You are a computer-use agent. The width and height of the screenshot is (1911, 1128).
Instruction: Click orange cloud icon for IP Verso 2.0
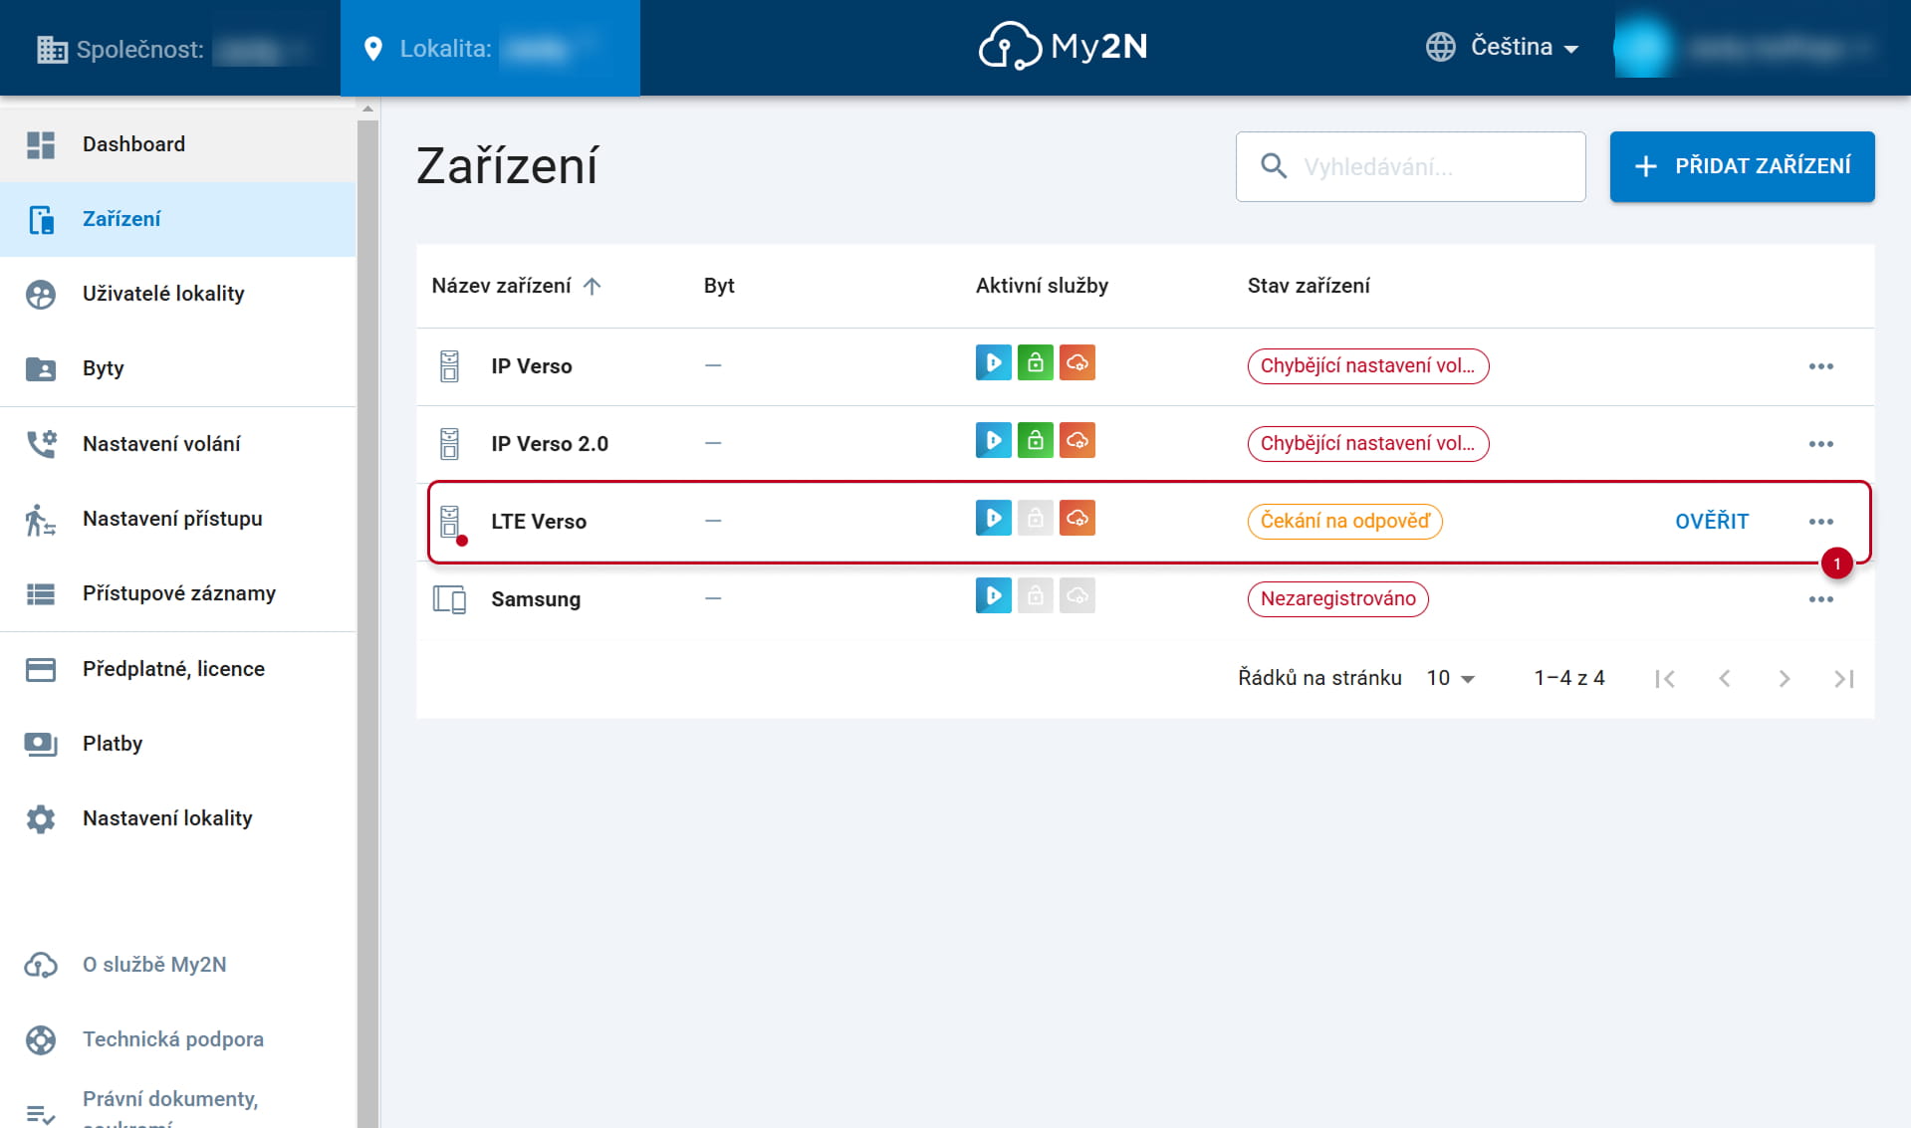(x=1077, y=440)
